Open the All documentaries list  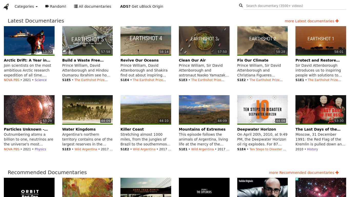[x=92, y=6]
